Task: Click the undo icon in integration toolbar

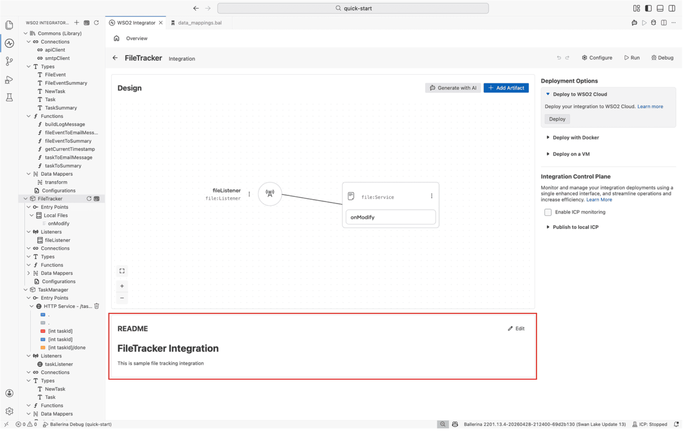Action: tap(559, 58)
